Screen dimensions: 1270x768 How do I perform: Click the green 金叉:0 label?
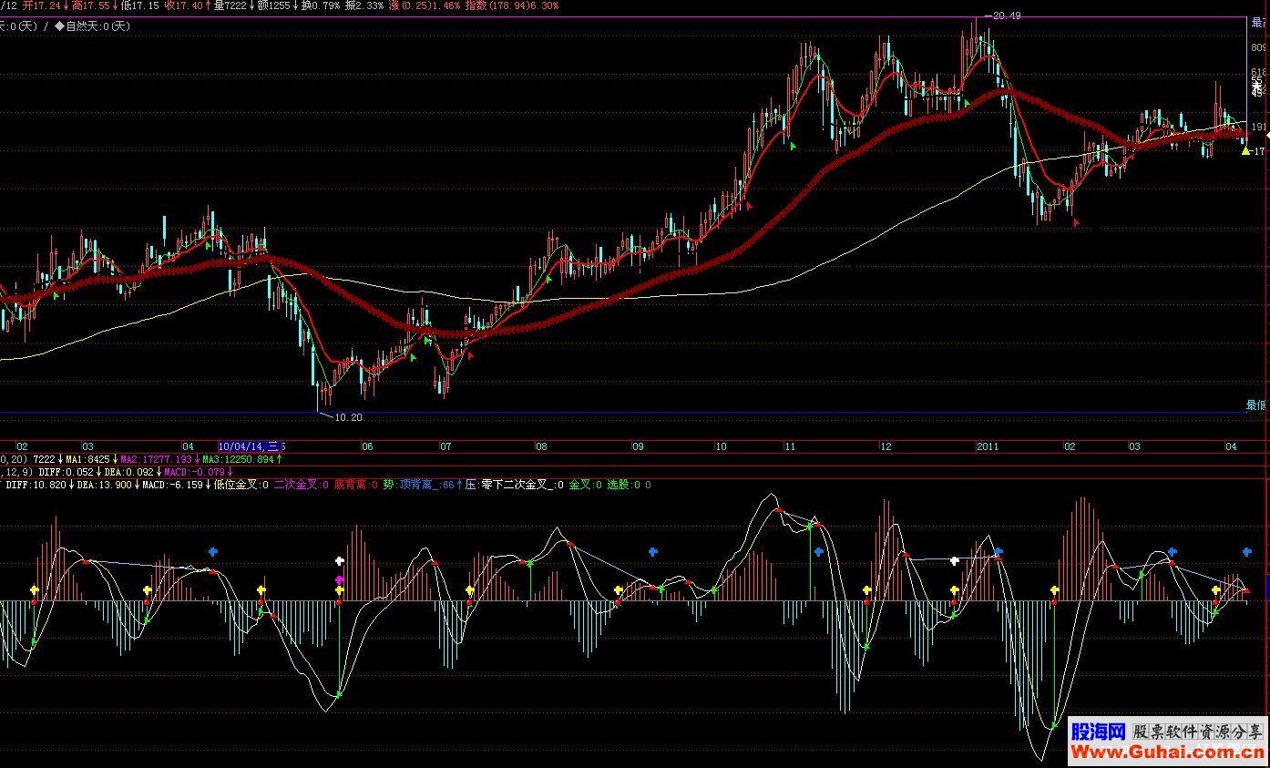[x=585, y=485]
